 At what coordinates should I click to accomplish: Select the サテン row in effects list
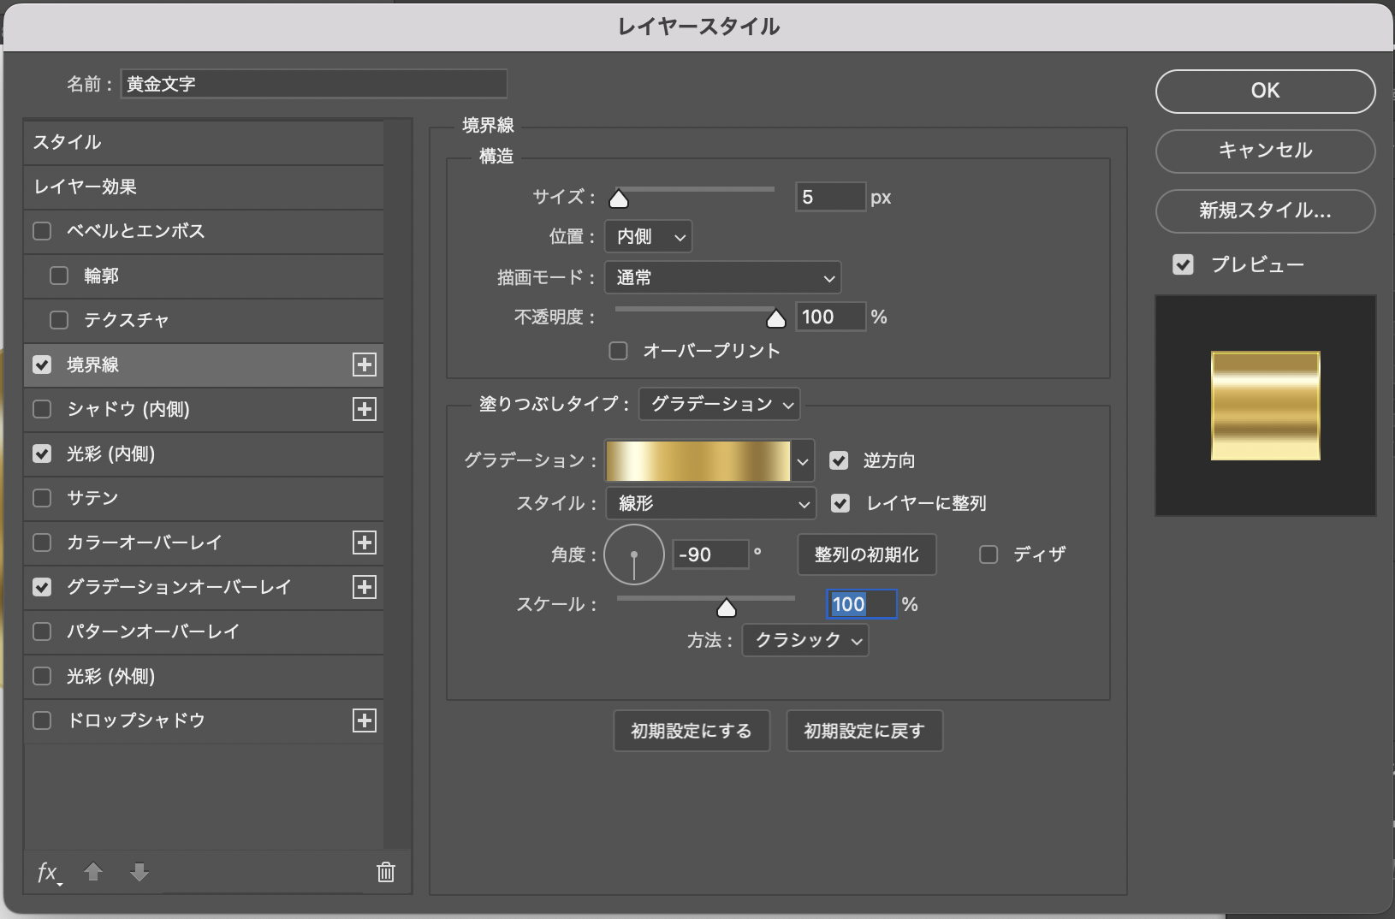coord(204,498)
